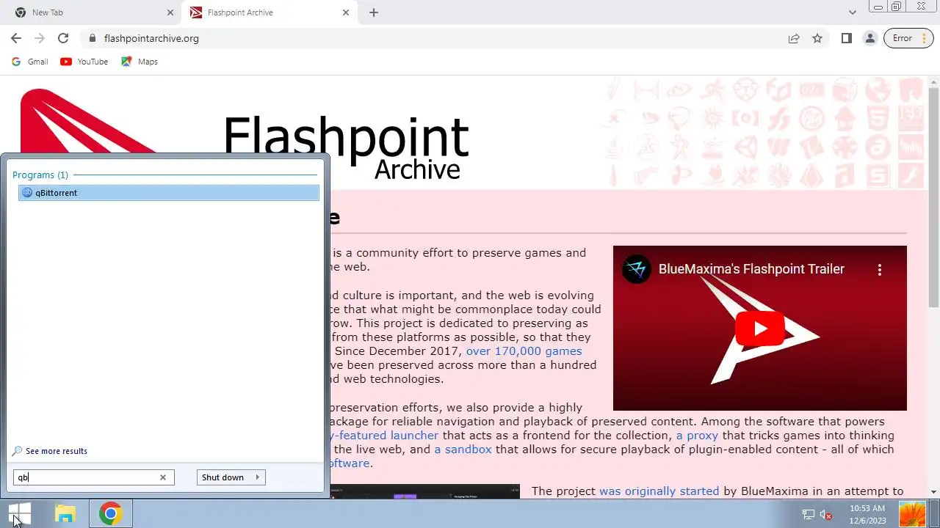Viewport: 940px width, 528px height.
Task: Bookmark this page with the star
Action: [x=817, y=38]
